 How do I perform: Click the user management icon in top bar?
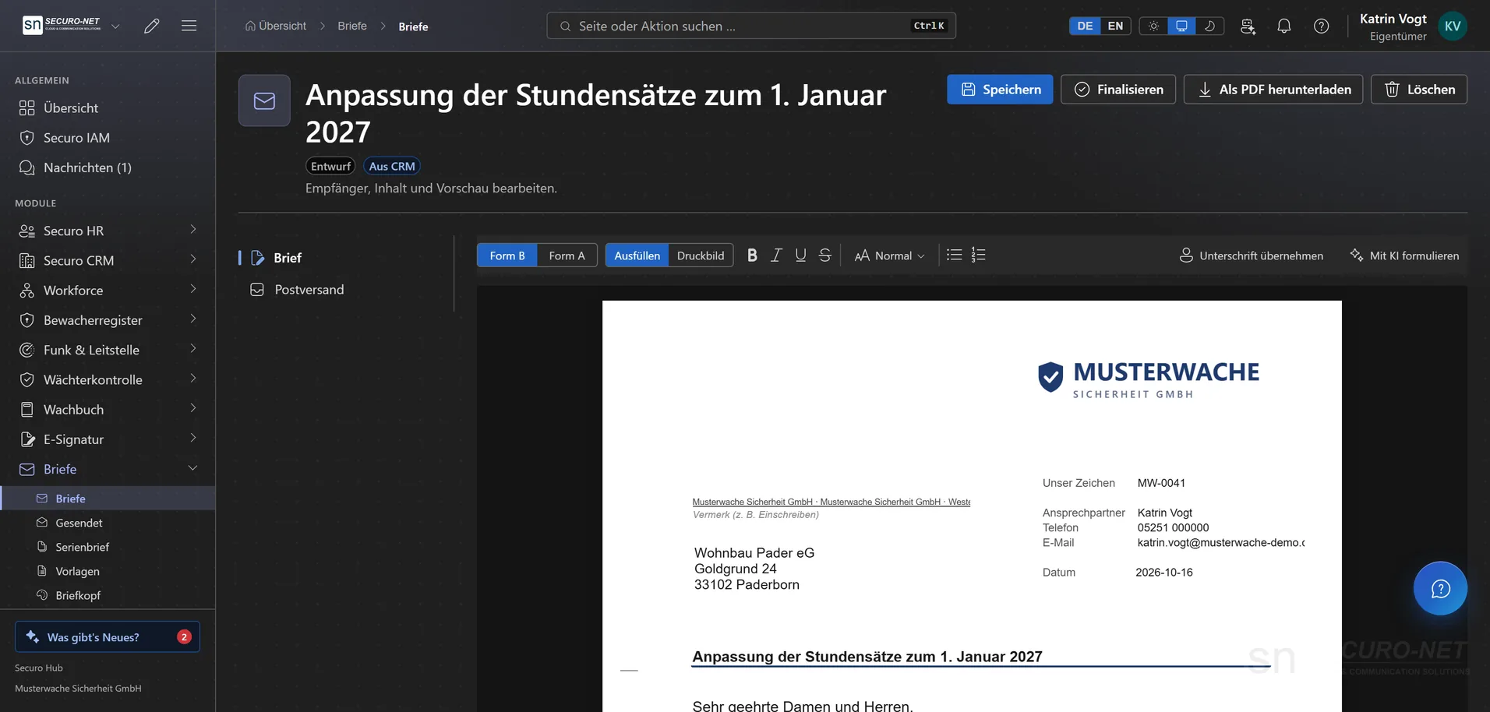1248,26
